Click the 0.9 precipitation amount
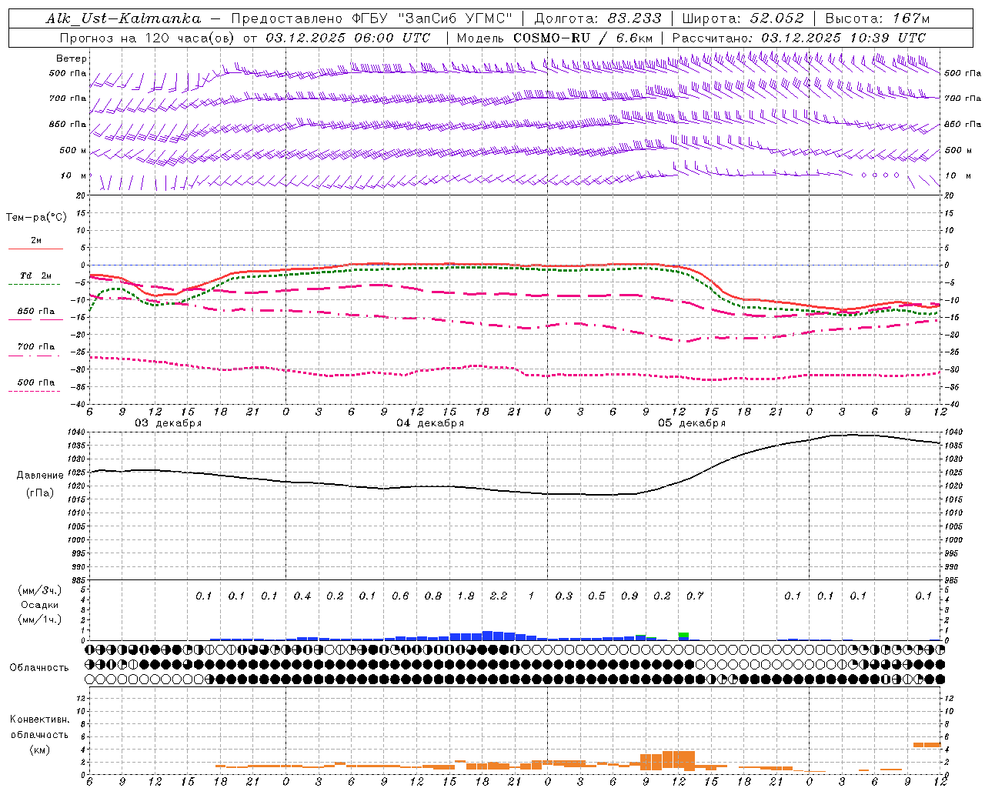This screenshot has width=985, height=788. pyautogui.click(x=629, y=596)
